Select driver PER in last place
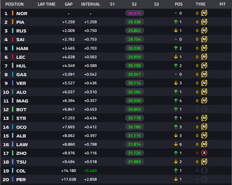Screen dimensions: 232x185 (21, 180)
